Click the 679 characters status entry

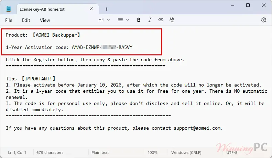click(50, 153)
